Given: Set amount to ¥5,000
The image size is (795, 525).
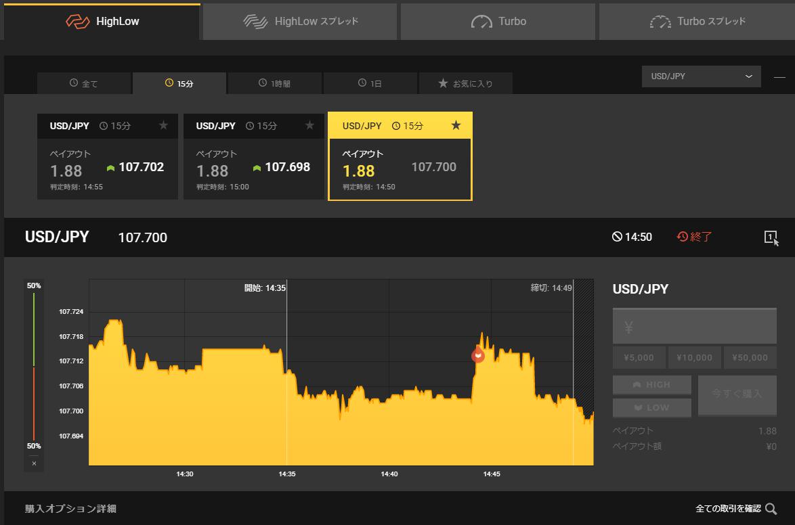Looking at the screenshot, I should pyautogui.click(x=639, y=357).
